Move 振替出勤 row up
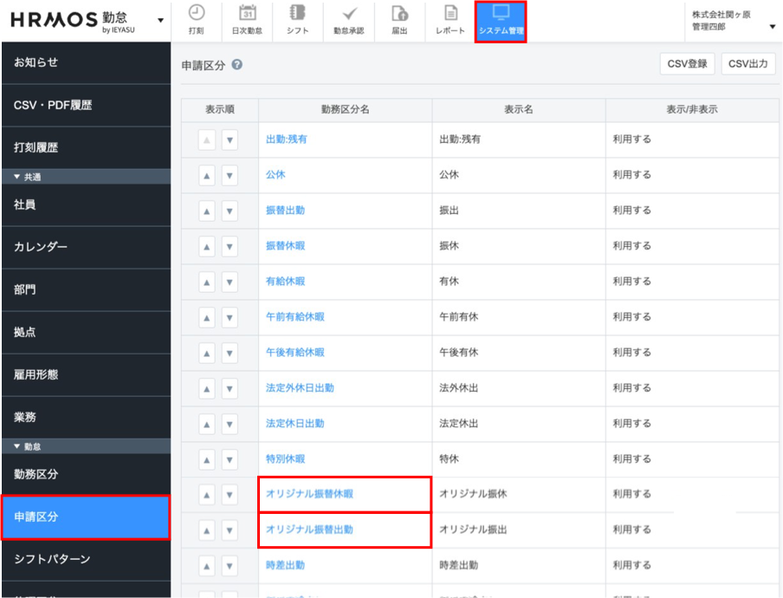 tap(207, 211)
